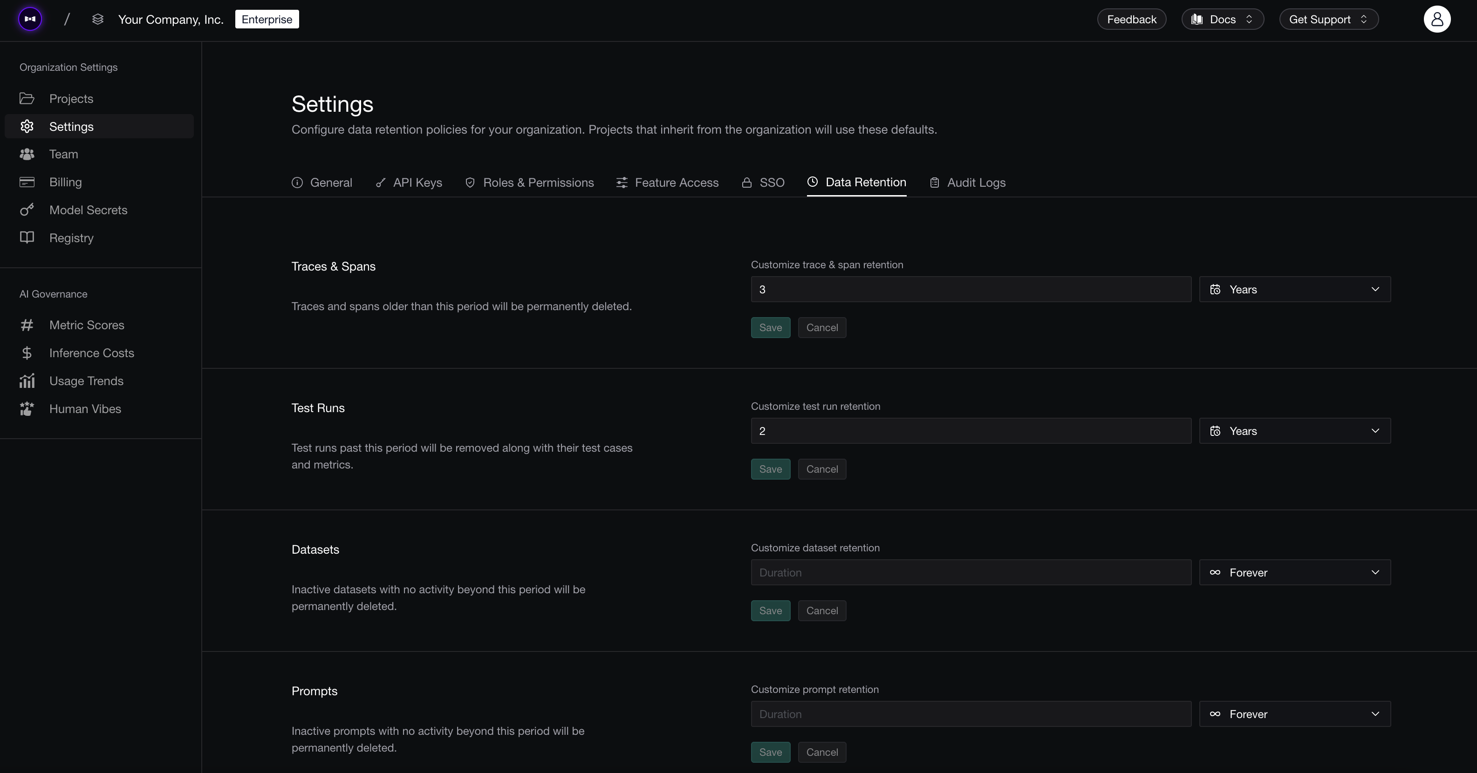This screenshot has height=773, width=1477.
Task: Click the SSO lock icon
Action: [746, 182]
